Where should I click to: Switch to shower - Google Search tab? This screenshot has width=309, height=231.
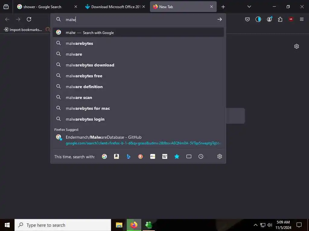(47, 7)
